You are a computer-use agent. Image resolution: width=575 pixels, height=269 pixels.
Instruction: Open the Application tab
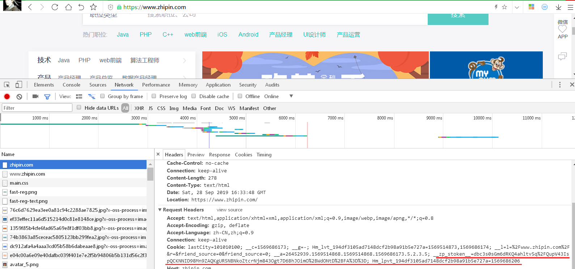coord(218,85)
